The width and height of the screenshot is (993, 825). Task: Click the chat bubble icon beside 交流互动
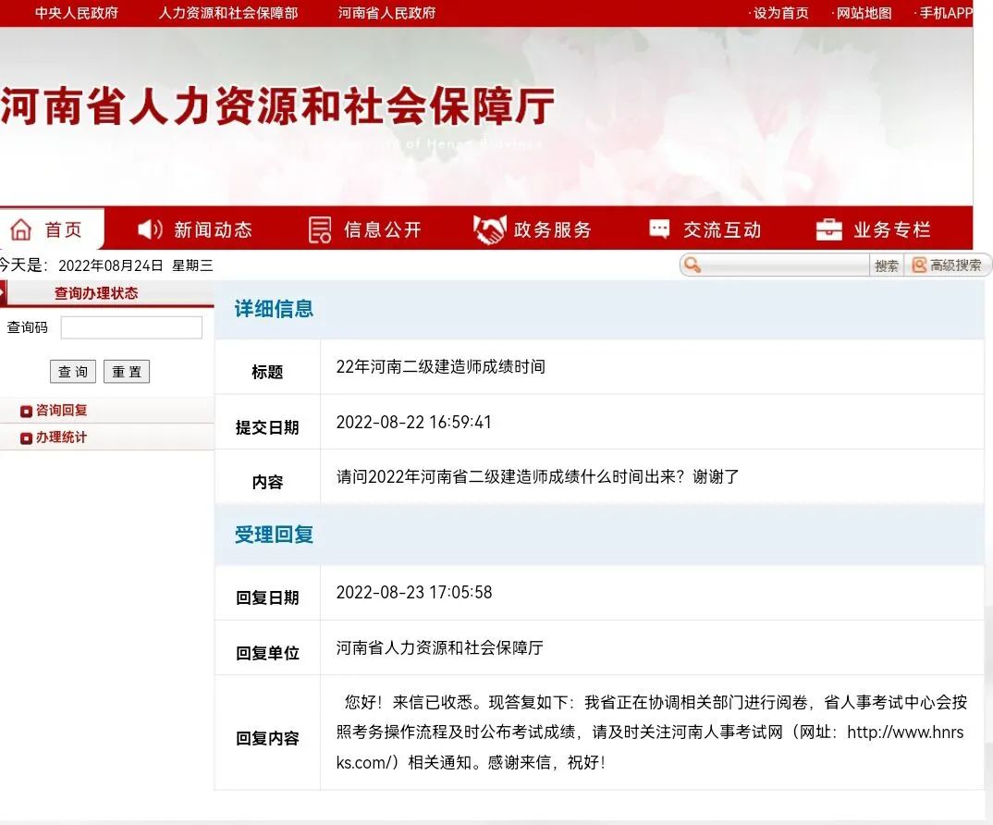click(658, 228)
